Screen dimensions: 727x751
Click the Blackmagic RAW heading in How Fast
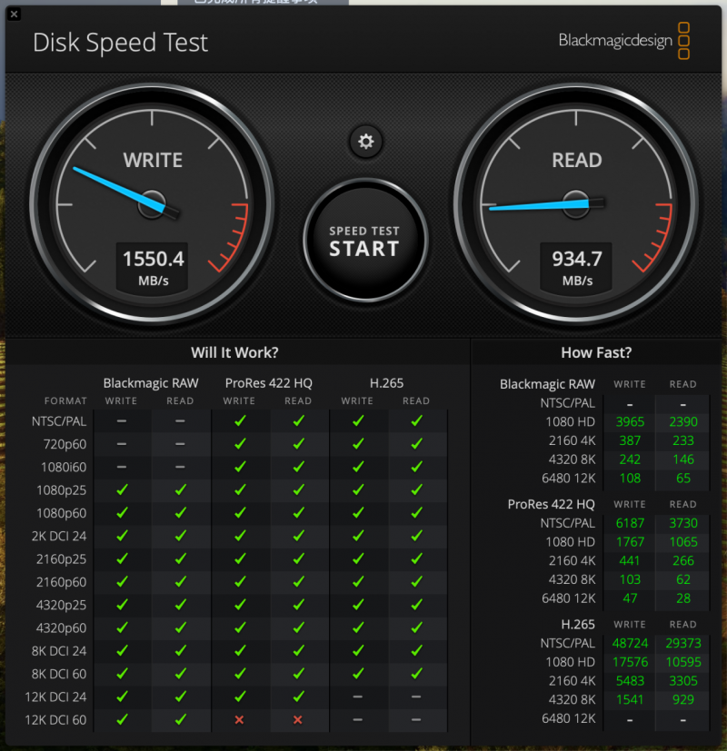[x=547, y=384]
